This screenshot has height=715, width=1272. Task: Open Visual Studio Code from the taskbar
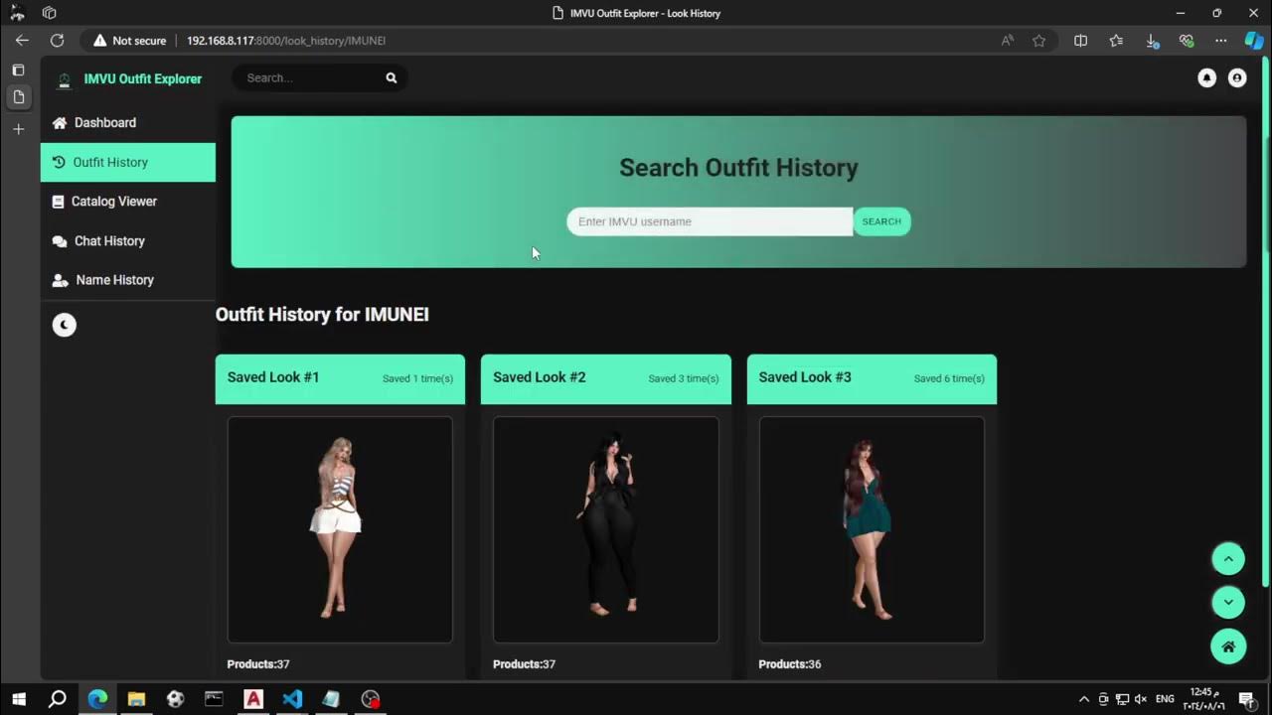292,699
